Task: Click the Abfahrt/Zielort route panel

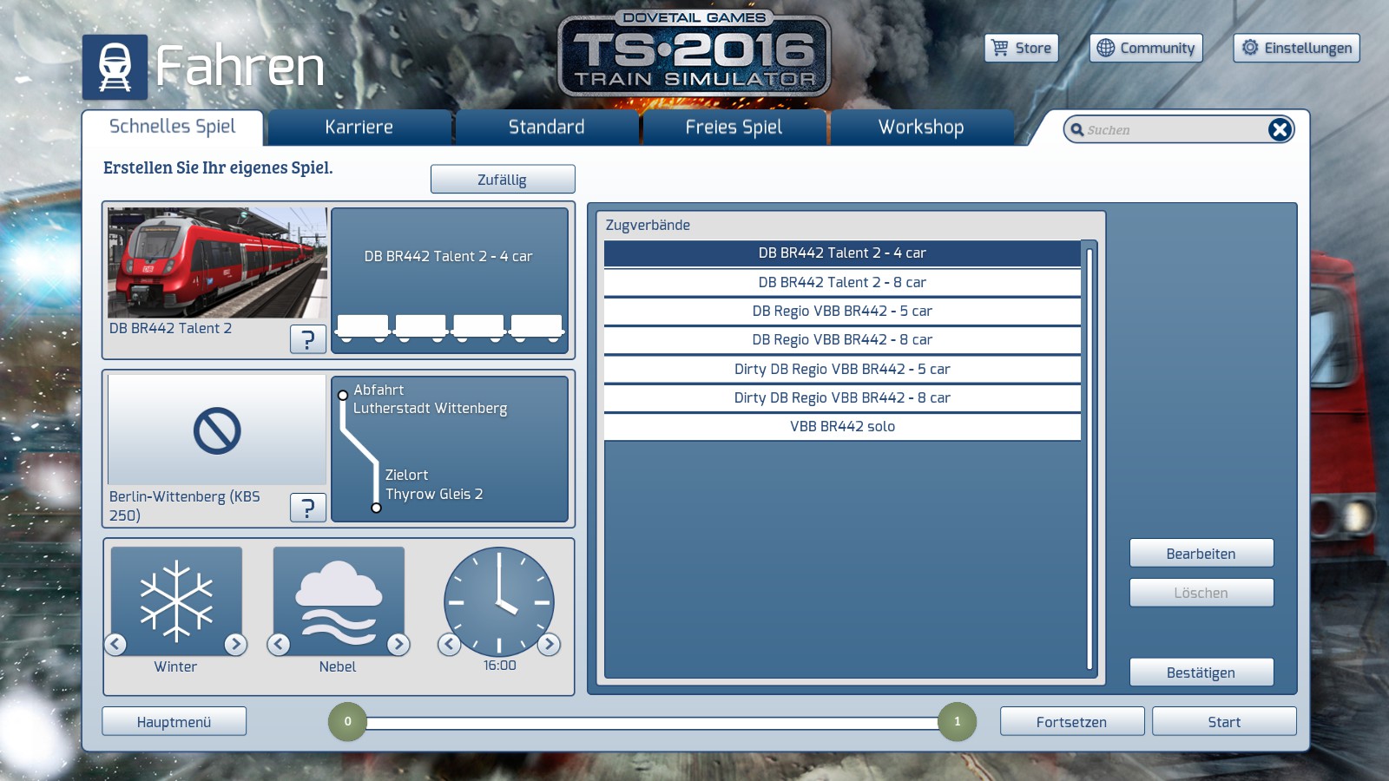Action: click(x=450, y=449)
